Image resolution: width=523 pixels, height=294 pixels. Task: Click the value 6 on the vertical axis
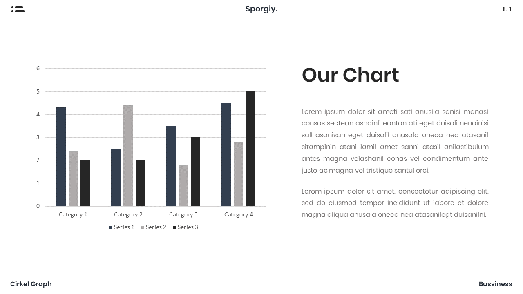coord(38,68)
